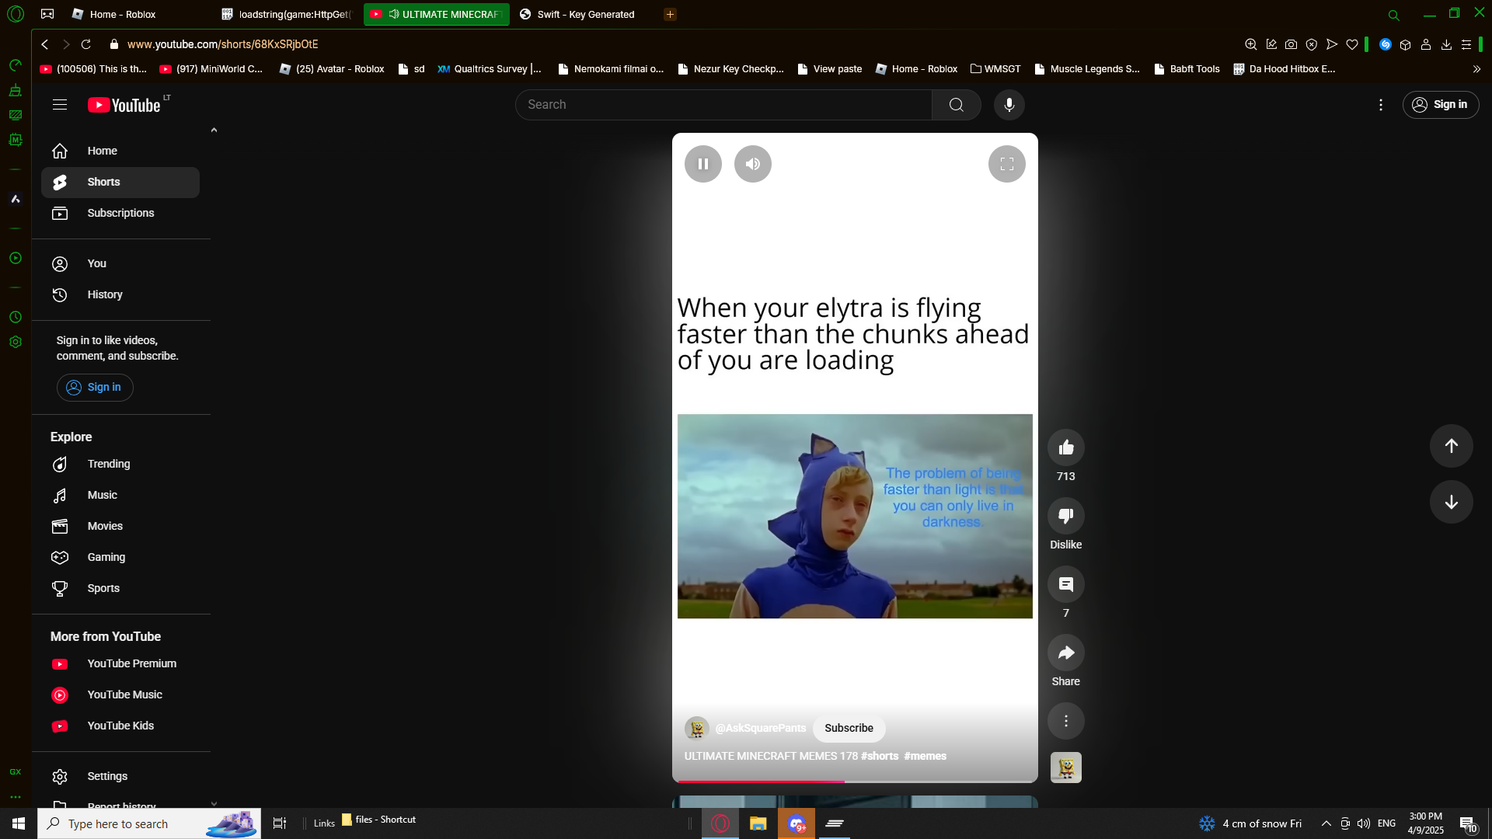Go to YouTube homepage via logo
The height and width of the screenshot is (839, 1492).
point(124,105)
